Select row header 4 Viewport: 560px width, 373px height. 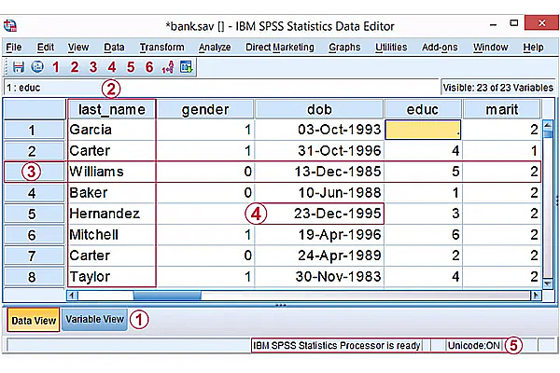click(x=34, y=193)
